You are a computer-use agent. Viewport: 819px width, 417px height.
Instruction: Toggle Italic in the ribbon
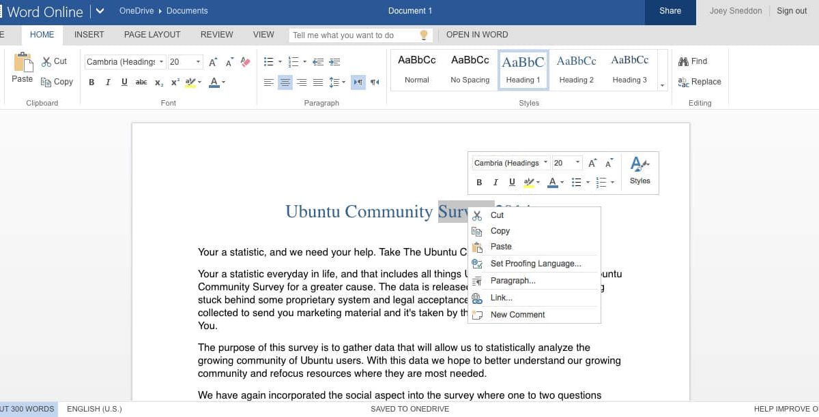pos(108,82)
